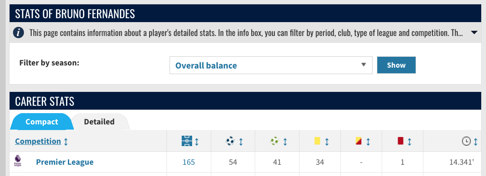Sort by Competition column header
Viewport: 486px width, 176px height.
38,141
